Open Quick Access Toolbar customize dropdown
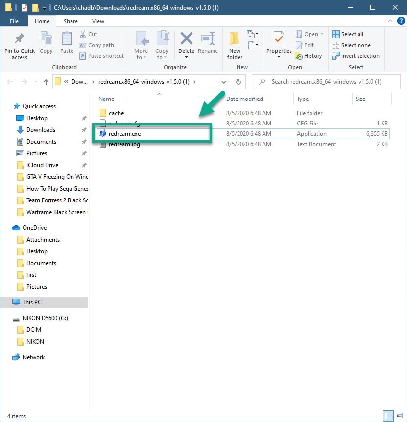The height and width of the screenshot is (422, 407). click(x=44, y=8)
